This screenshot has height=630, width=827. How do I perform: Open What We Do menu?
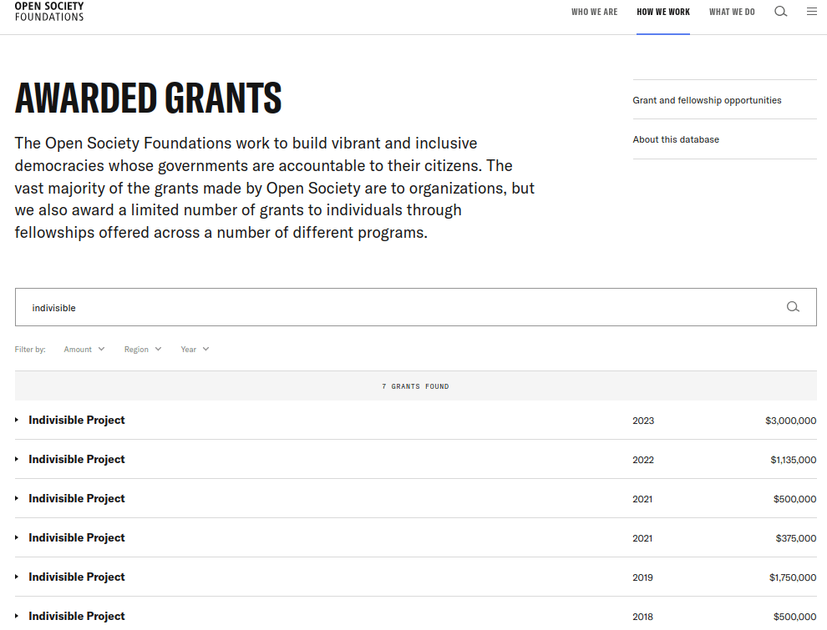[x=732, y=13]
